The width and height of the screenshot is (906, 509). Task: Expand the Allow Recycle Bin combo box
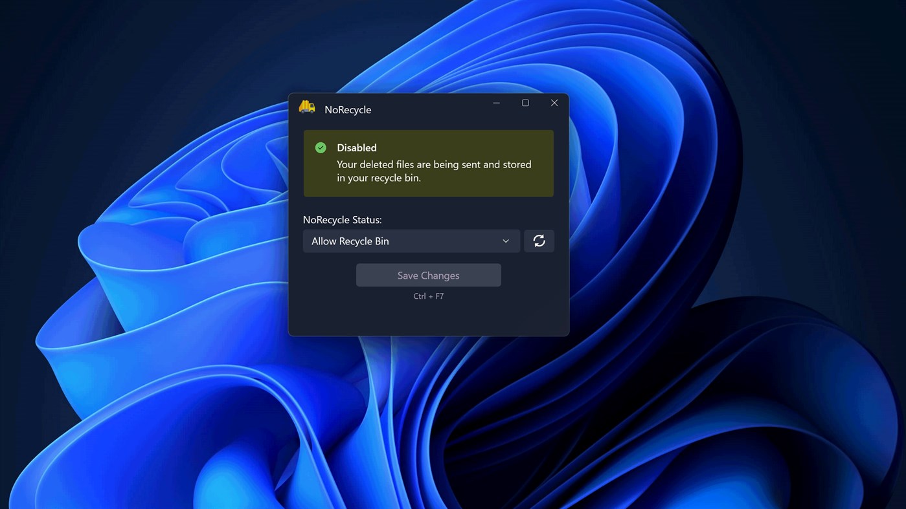(x=411, y=241)
